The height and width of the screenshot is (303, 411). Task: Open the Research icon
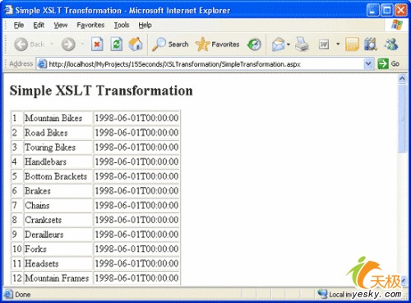[x=371, y=44]
